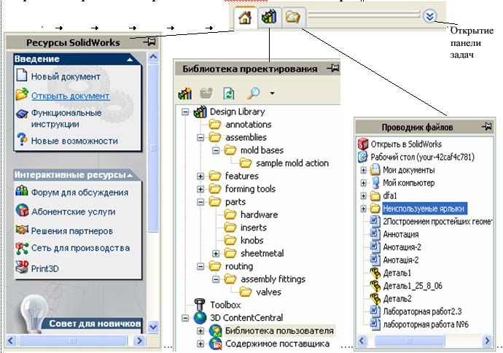
Task: Click the Refresh icon in Design Library toolbar
Action: (229, 93)
